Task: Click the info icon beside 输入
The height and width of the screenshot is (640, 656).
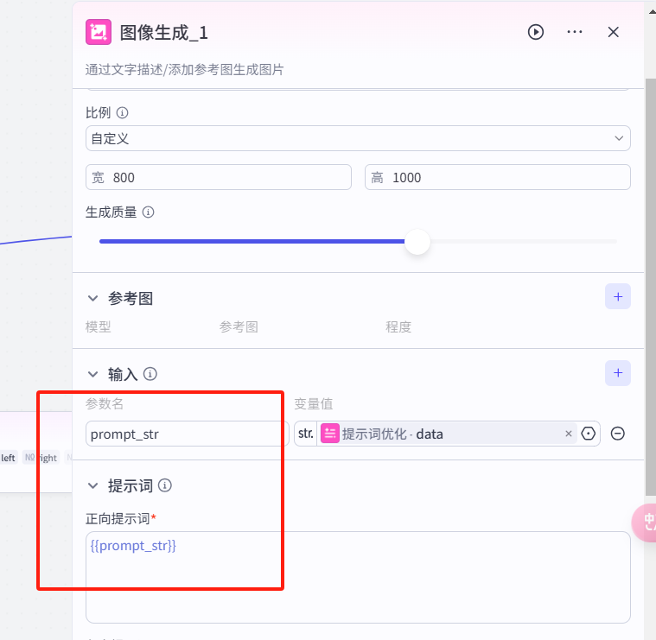Action: pyautogui.click(x=150, y=374)
